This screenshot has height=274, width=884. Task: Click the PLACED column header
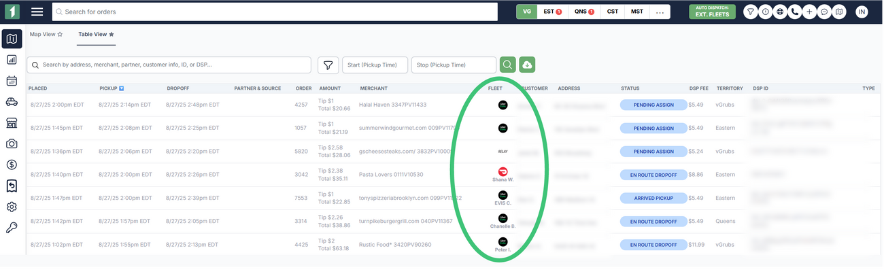pos(38,88)
